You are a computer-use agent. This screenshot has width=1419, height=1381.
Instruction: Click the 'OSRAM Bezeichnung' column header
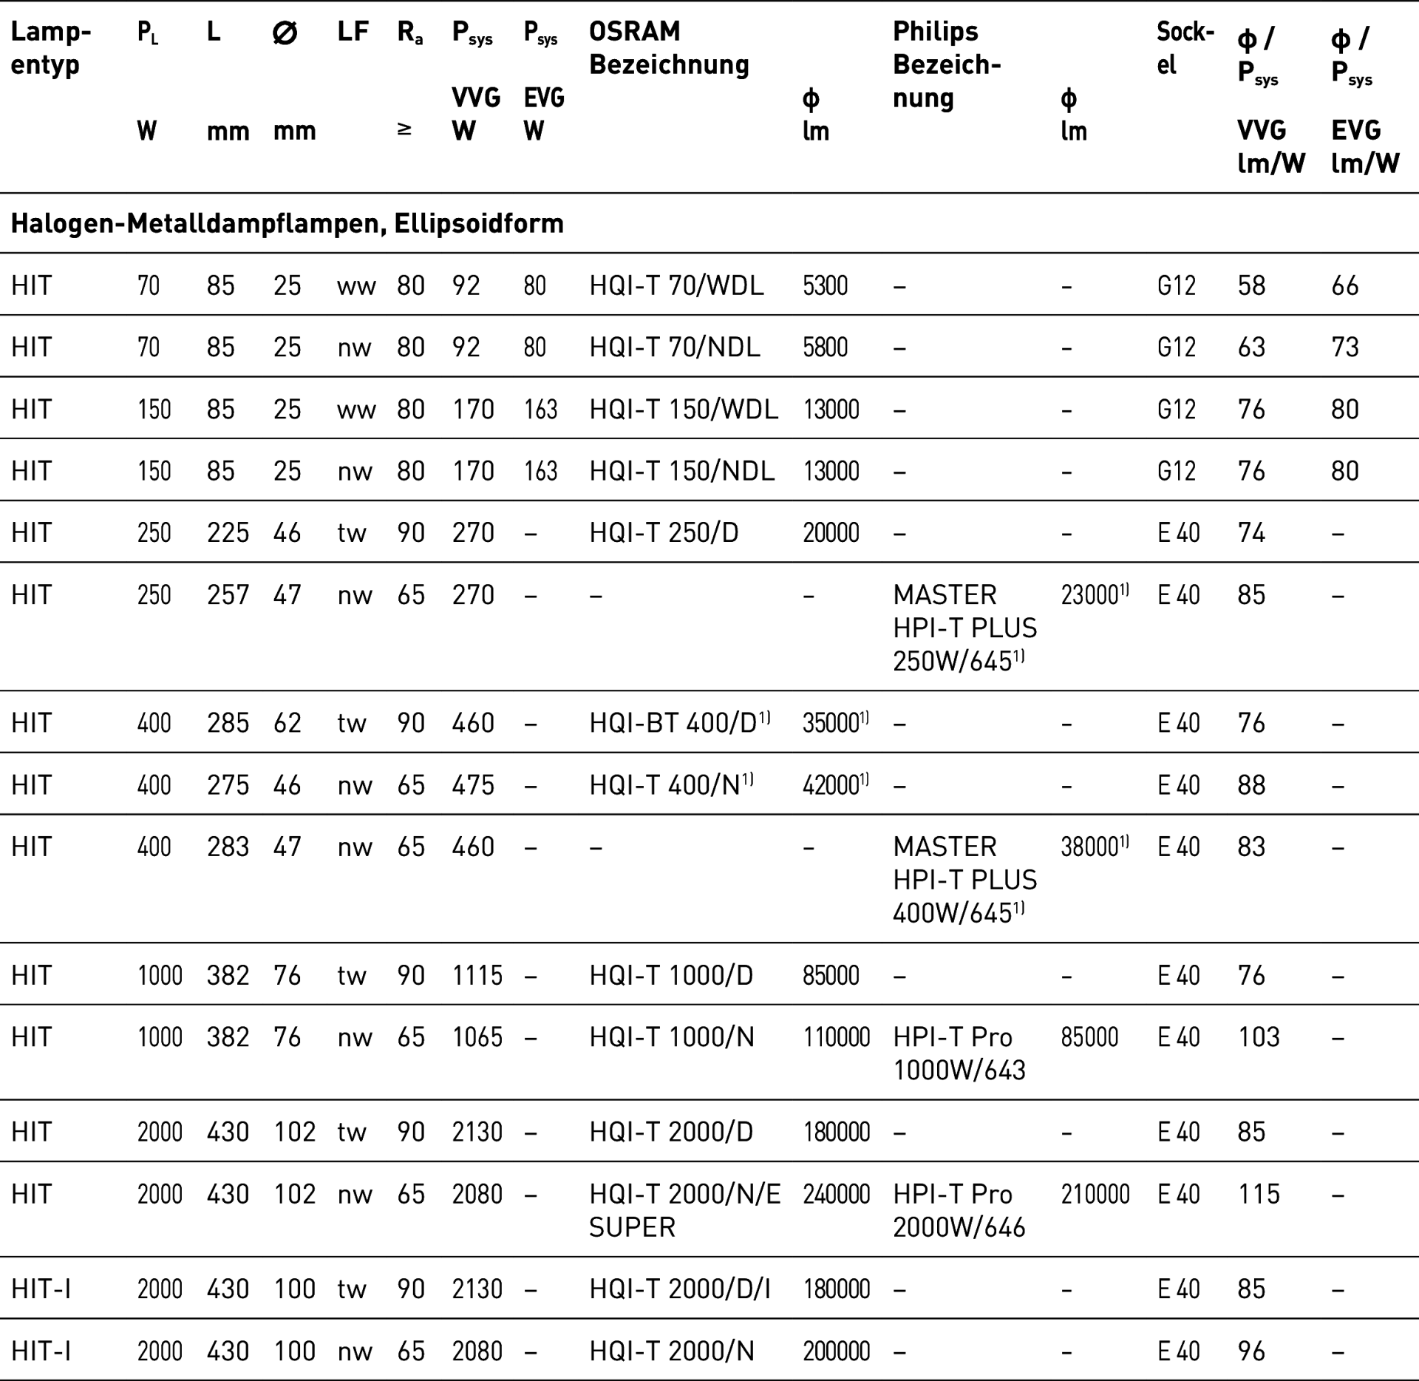coord(669,48)
